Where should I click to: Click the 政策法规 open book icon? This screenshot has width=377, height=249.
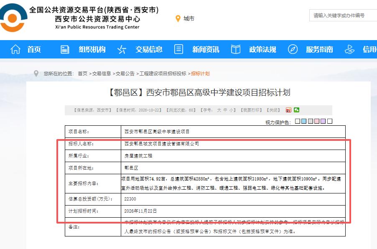pos(236,49)
